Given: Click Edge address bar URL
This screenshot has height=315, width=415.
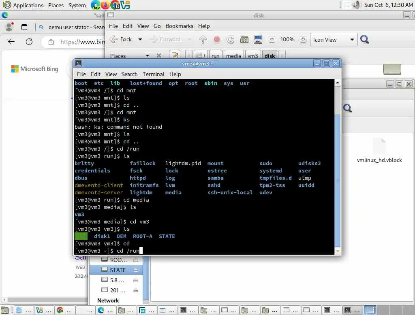Looking at the screenshot, I should 82,42.
